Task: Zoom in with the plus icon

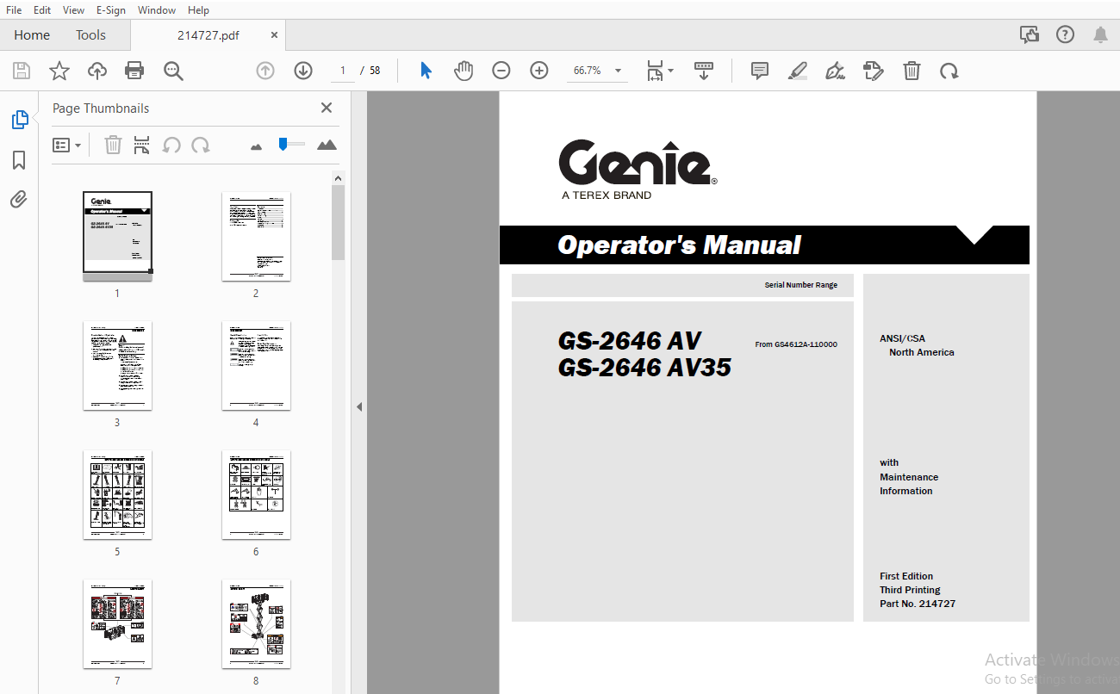Action: click(539, 71)
